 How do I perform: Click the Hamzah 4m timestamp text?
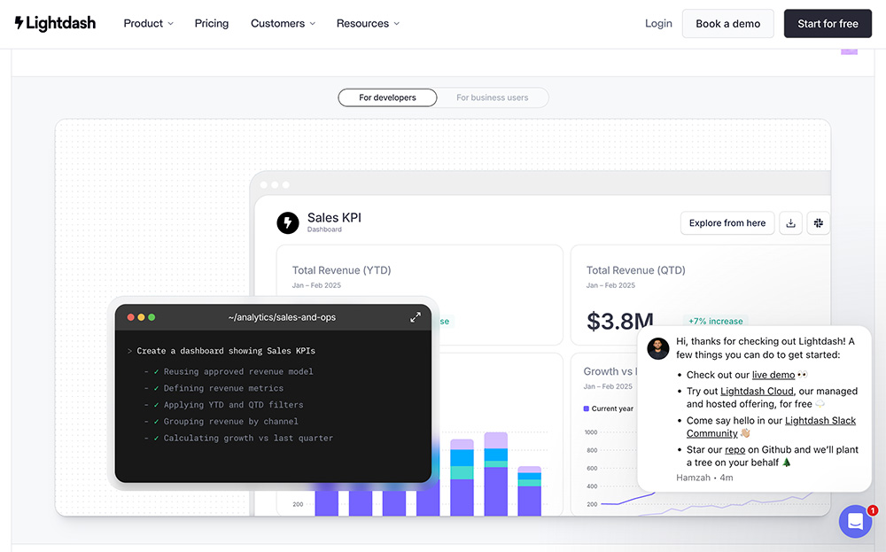click(704, 478)
